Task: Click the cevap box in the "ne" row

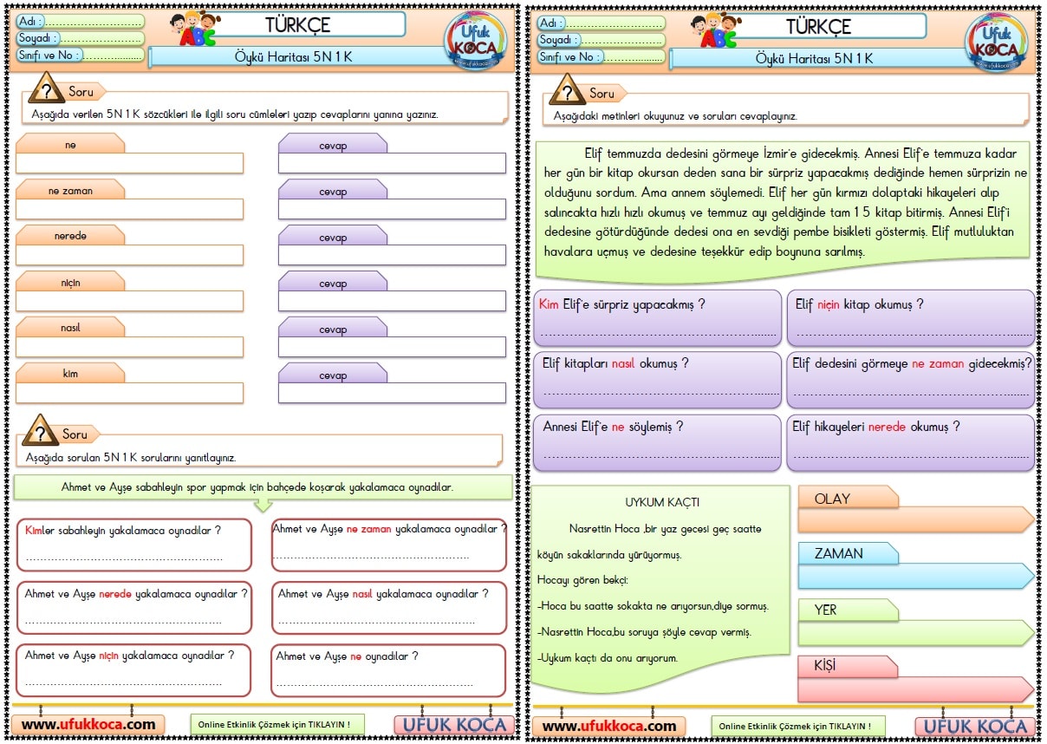Action: (392, 163)
